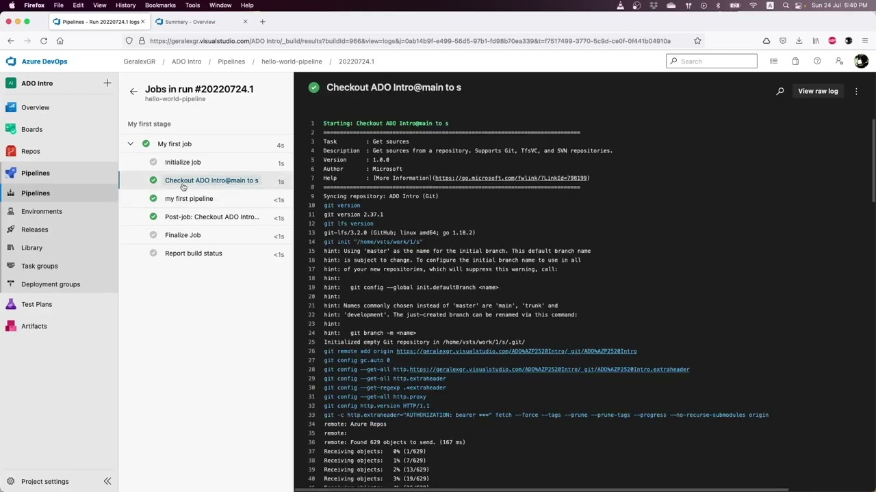Open the work items list icon in header
This screenshot has width=876, height=492.
[x=773, y=61]
